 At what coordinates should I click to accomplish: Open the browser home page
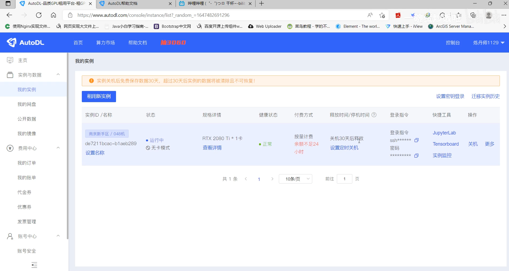click(53, 15)
